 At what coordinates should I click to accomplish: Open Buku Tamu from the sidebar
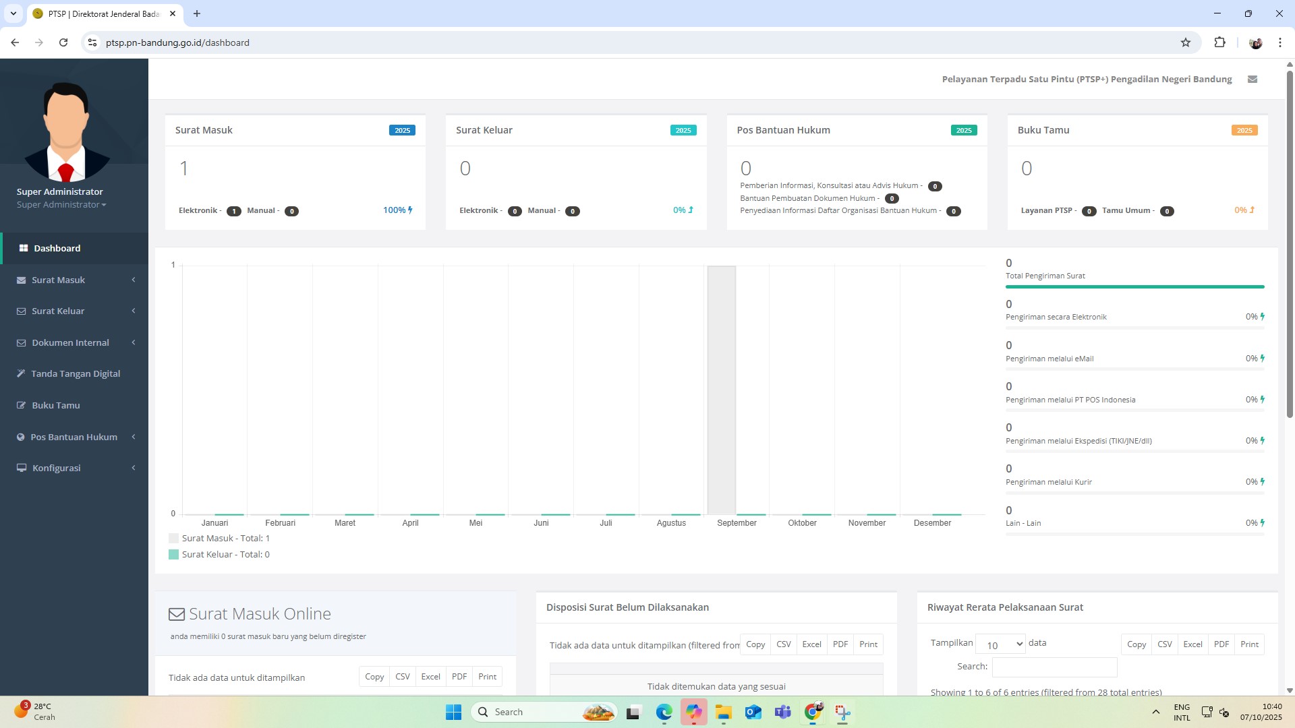(x=55, y=406)
